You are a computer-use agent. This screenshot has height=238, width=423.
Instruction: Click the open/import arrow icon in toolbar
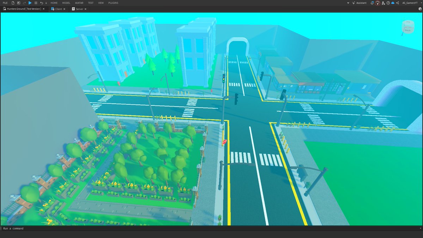18,3
